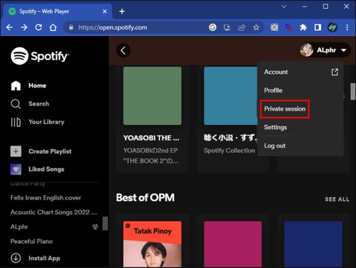Open the Best of OPM heading
Screen dimensions: 356x268
[x=145, y=198]
